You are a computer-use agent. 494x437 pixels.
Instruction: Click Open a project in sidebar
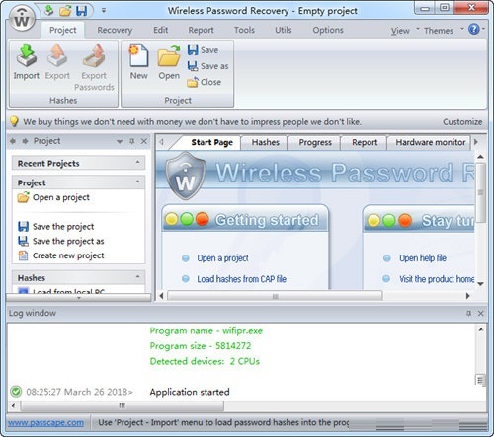53,197
